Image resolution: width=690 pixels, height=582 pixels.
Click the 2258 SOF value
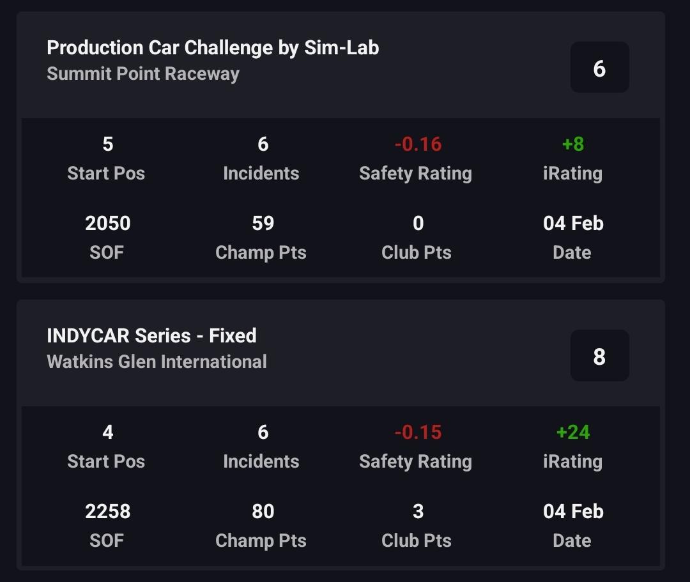(107, 512)
